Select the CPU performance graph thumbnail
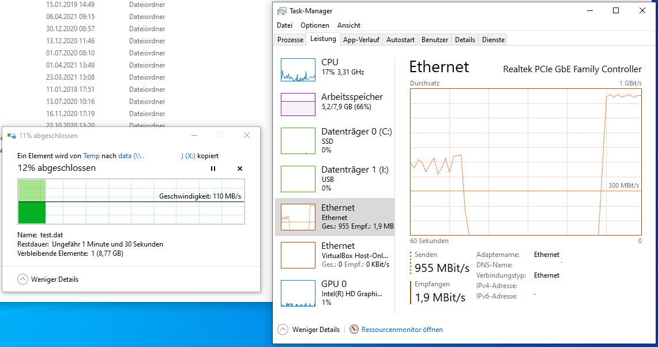 [298, 69]
